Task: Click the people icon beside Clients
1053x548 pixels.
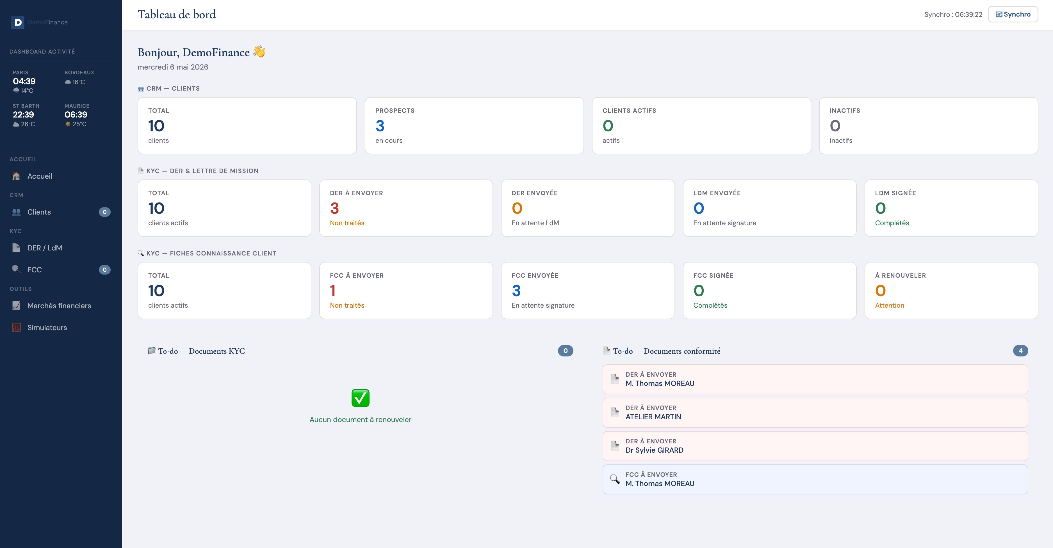Action: pos(16,212)
